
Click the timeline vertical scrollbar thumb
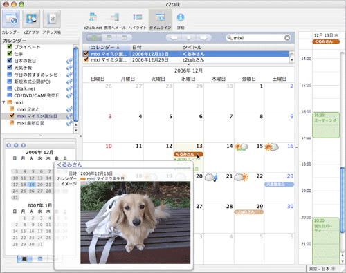coord(343,200)
